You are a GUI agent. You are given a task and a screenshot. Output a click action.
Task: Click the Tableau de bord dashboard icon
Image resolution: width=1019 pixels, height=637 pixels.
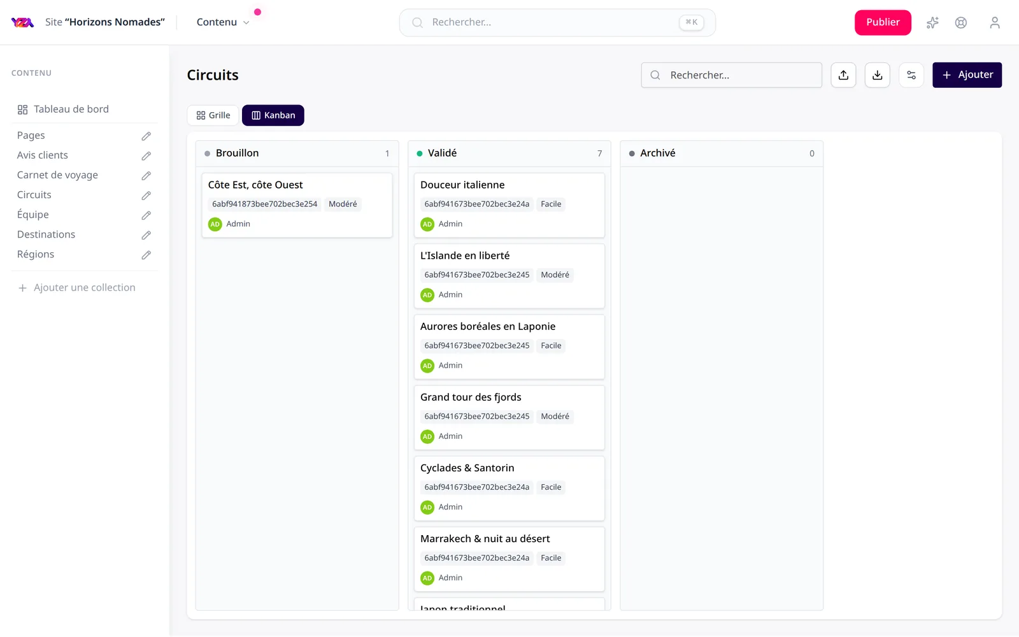tap(23, 110)
